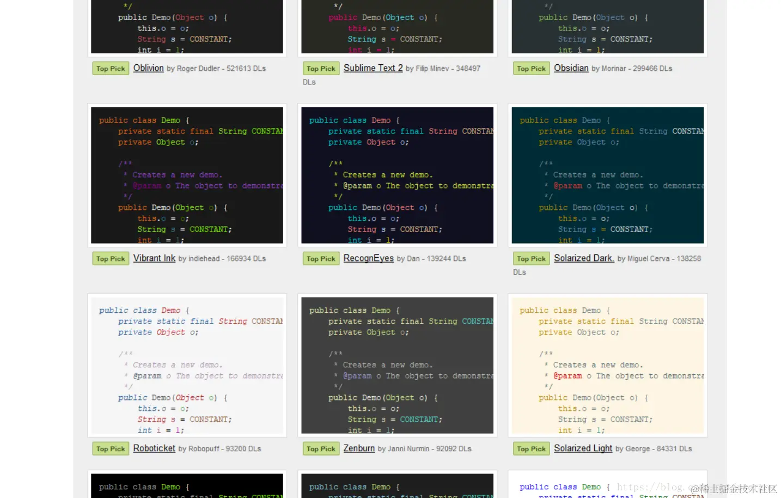Click the text 'by indiehead - 166934 DLs'

pos(222,259)
